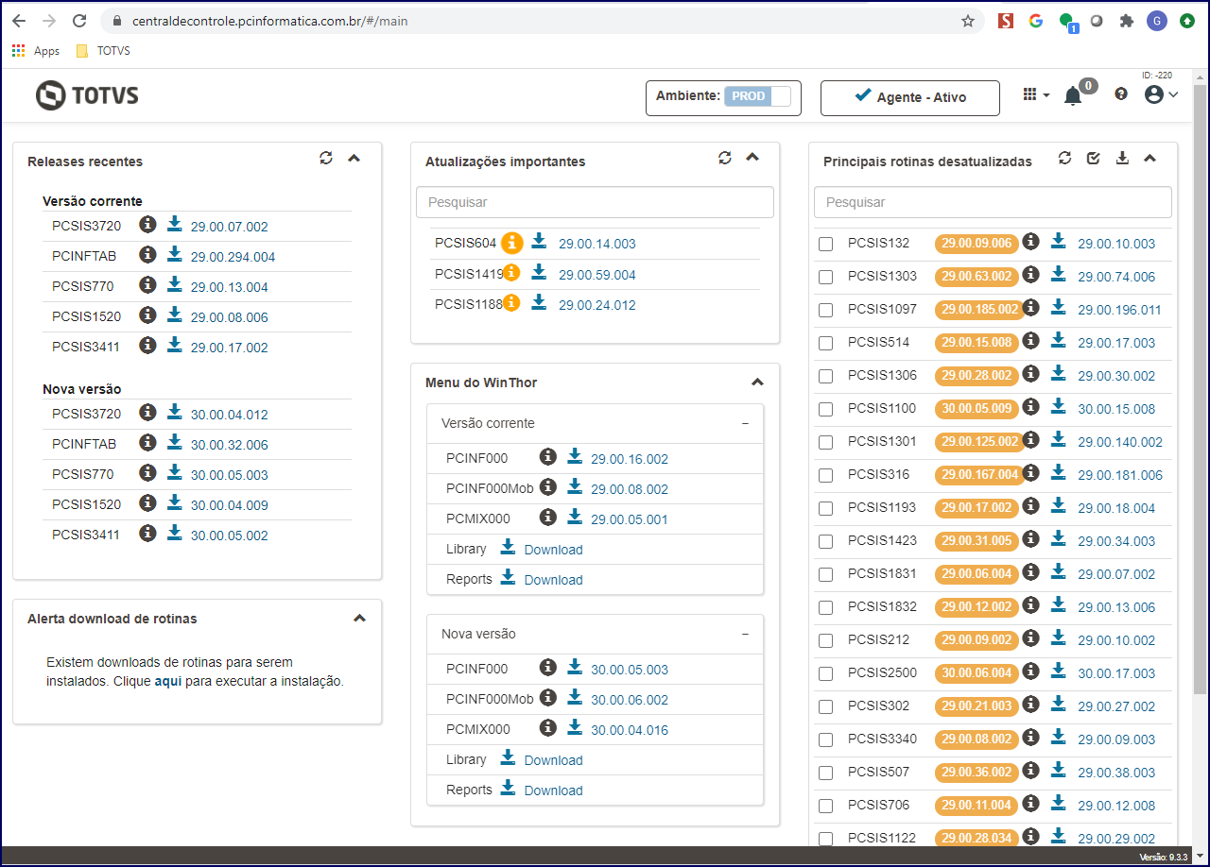Collapse Nova versão section in Menu do WinThor
1210x867 pixels.
(745, 635)
